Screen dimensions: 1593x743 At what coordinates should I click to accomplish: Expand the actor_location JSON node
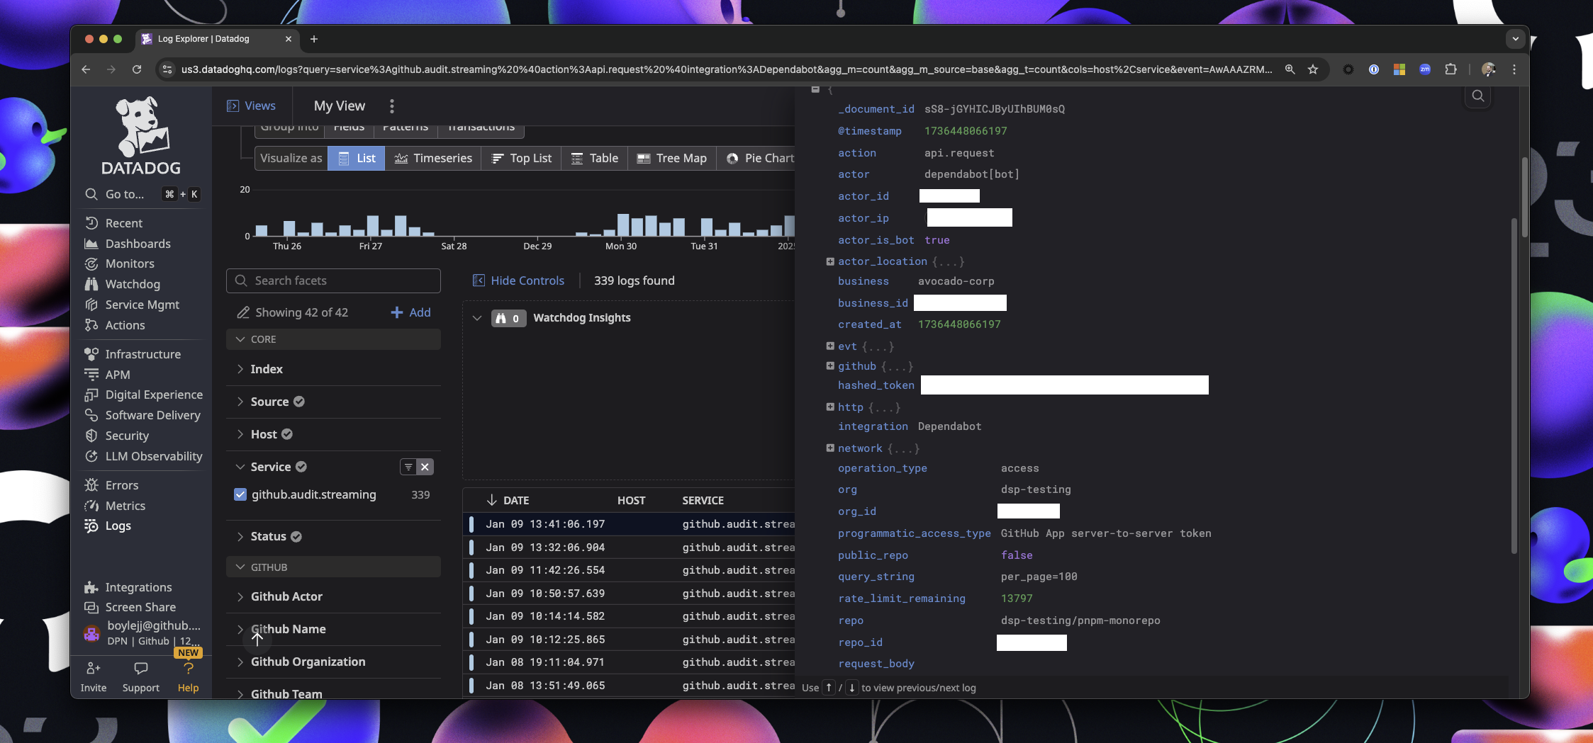(x=830, y=261)
